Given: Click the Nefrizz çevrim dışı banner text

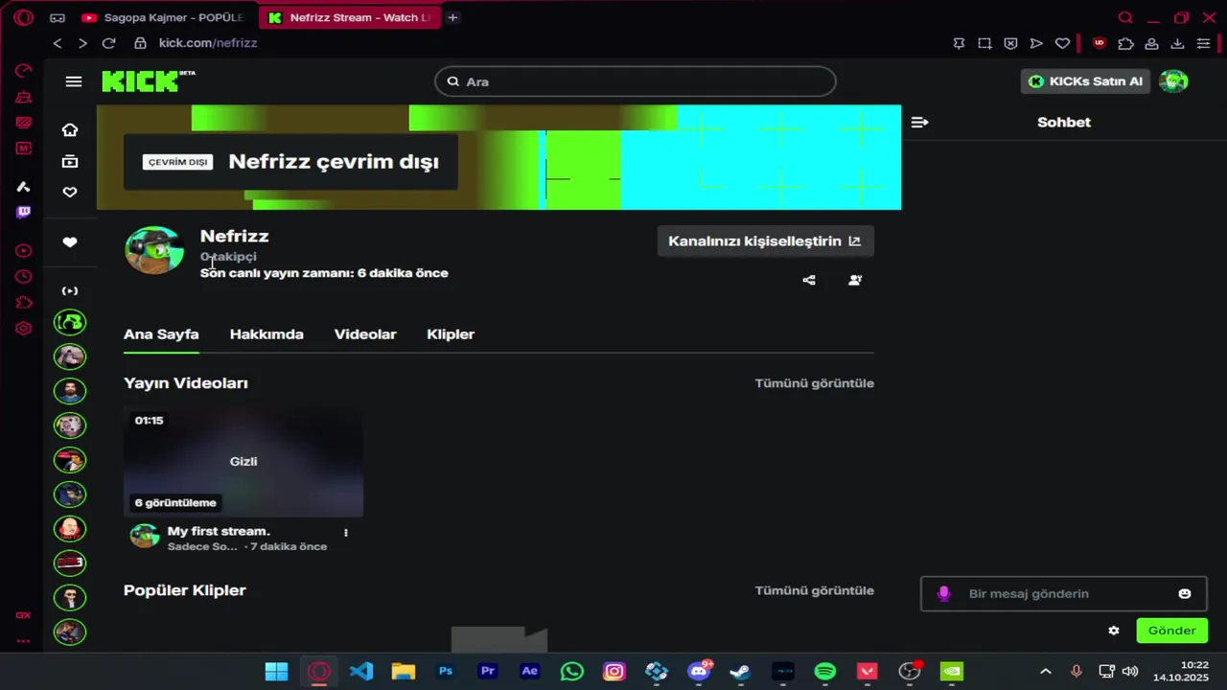Looking at the screenshot, I should [x=334, y=162].
